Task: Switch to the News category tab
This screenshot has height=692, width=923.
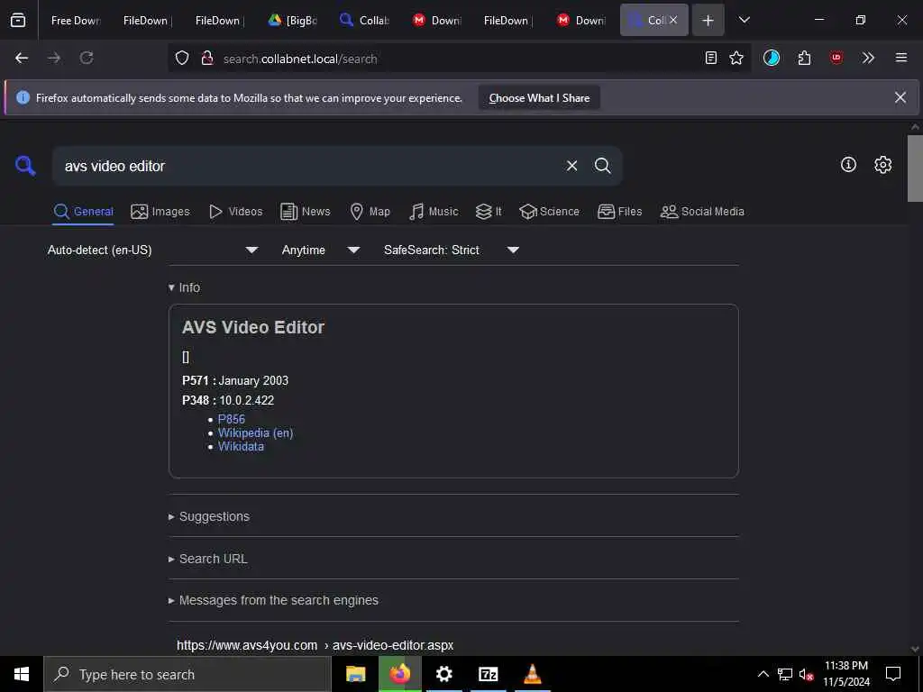Action: pyautogui.click(x=305, y=212)
